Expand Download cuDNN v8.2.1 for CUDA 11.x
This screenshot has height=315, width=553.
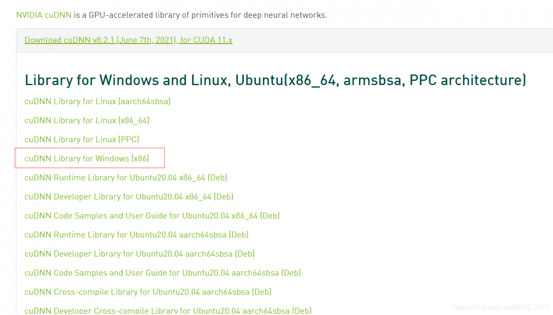(128, 40)
